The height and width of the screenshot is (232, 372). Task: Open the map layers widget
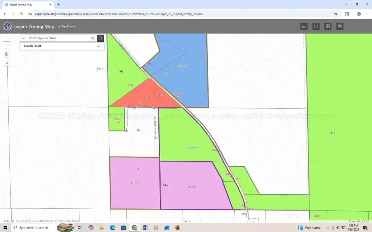[316, 26]
